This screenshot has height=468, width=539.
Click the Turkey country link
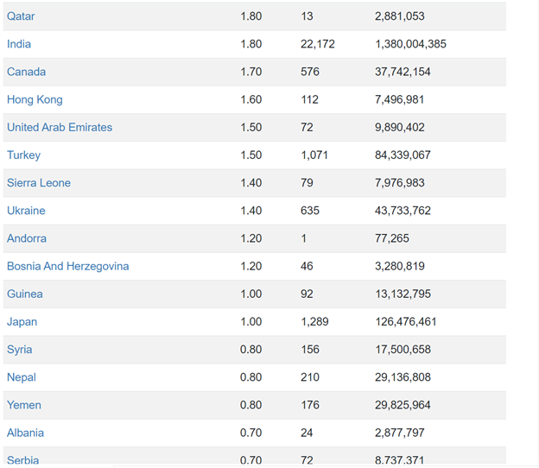[23, 155]
